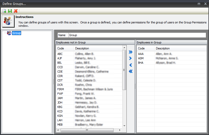The height and width of the screenshot is (135, 209).
Task: Select the Group node in the tree
Action: [16, 33]
